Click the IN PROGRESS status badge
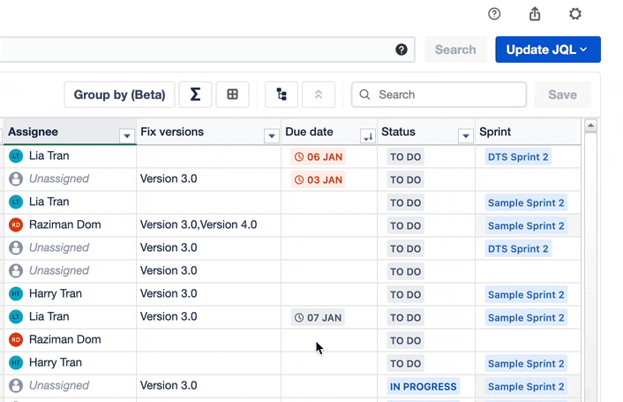The image size is (623, 402). 424,387
